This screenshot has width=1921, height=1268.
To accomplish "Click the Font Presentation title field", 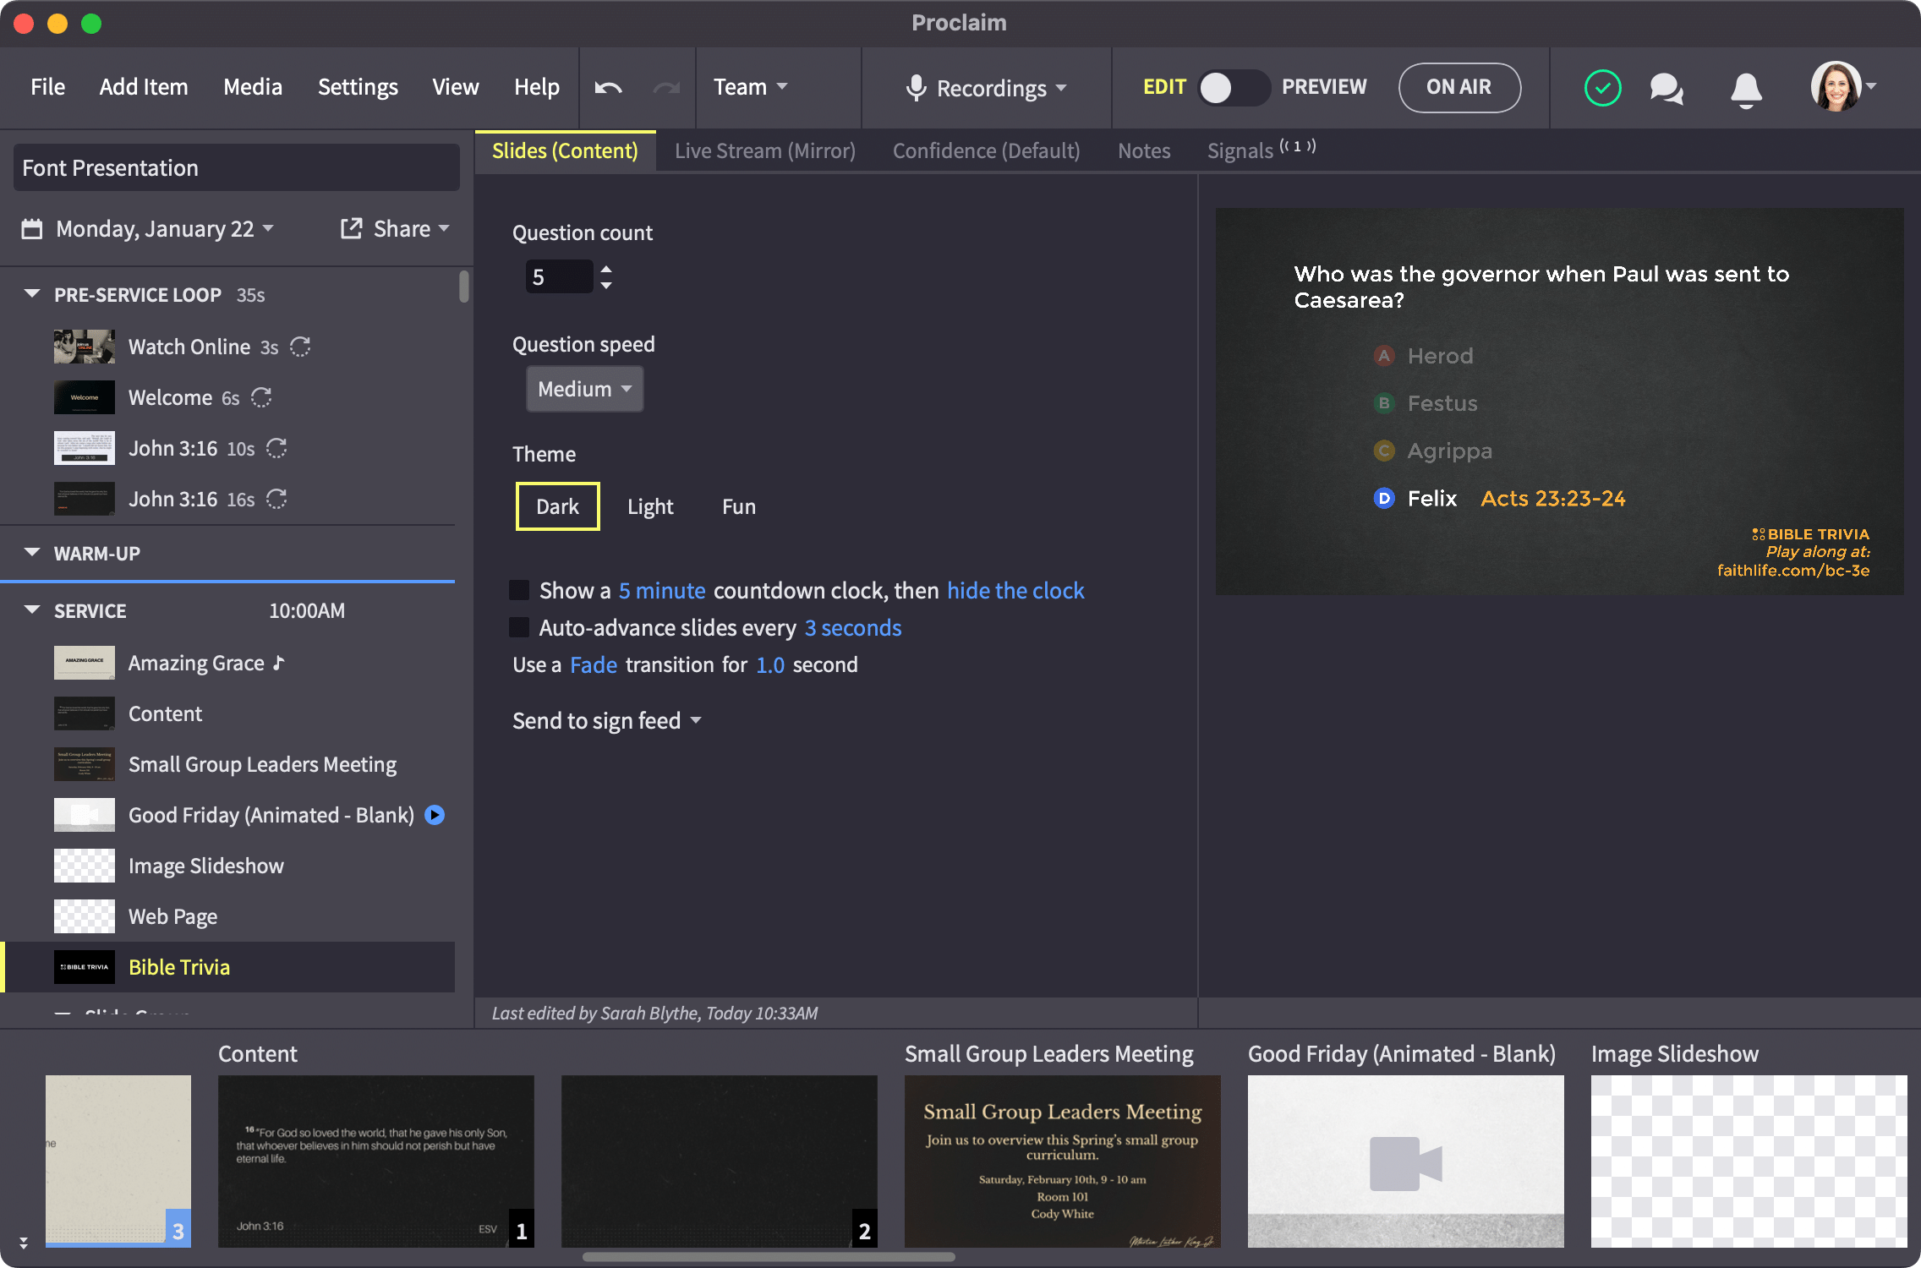I will 237,167.
